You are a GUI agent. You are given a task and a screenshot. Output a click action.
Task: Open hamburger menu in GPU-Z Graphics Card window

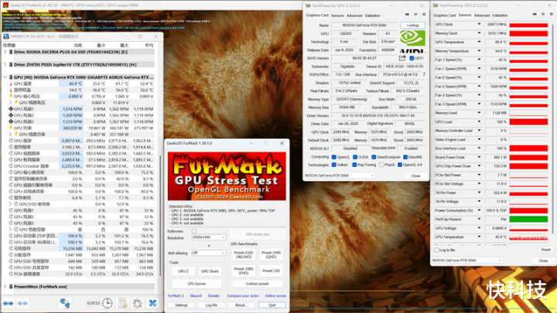[x=424, y=15]
